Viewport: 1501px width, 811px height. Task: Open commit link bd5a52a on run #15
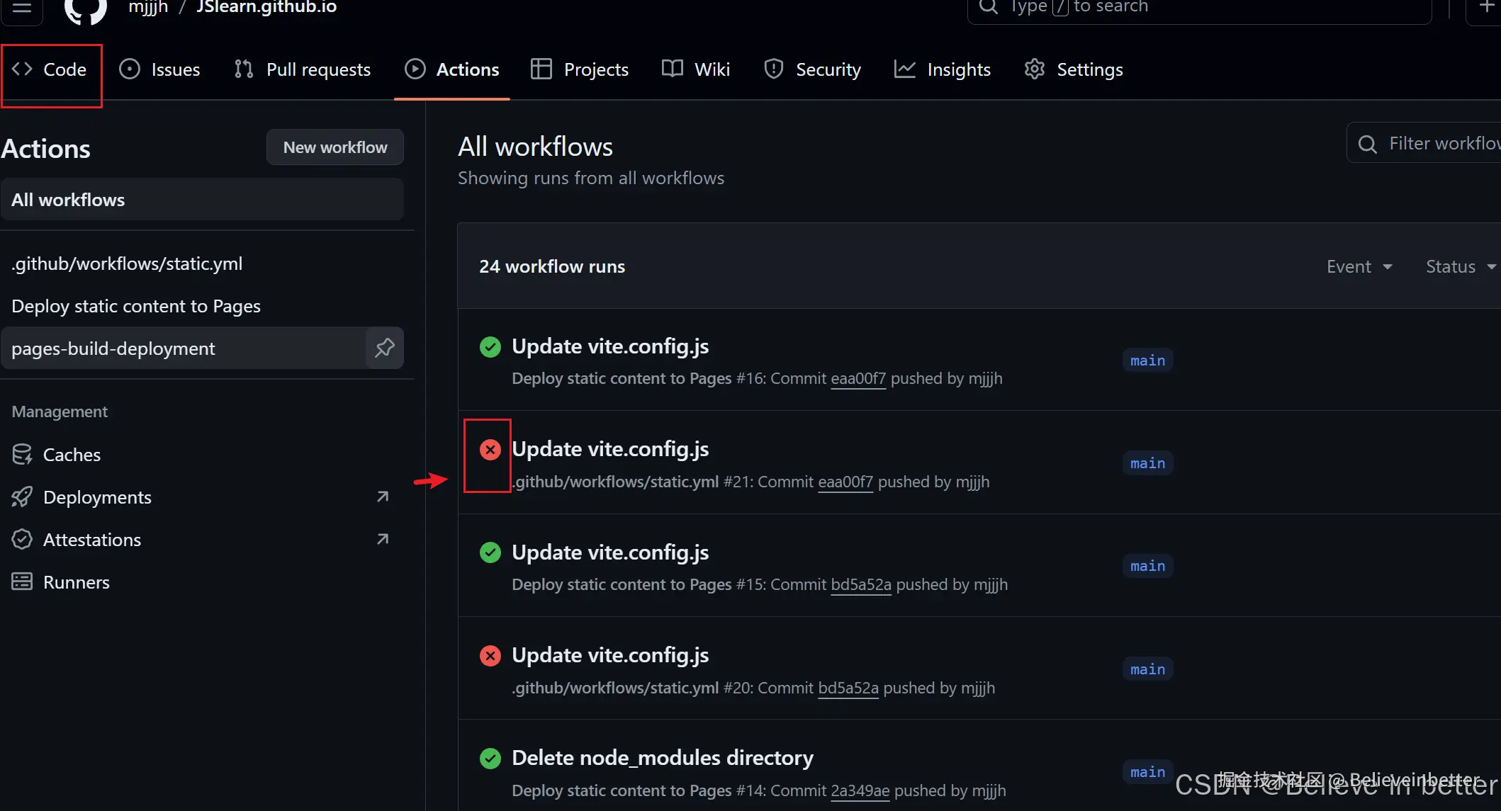(860, 584)
